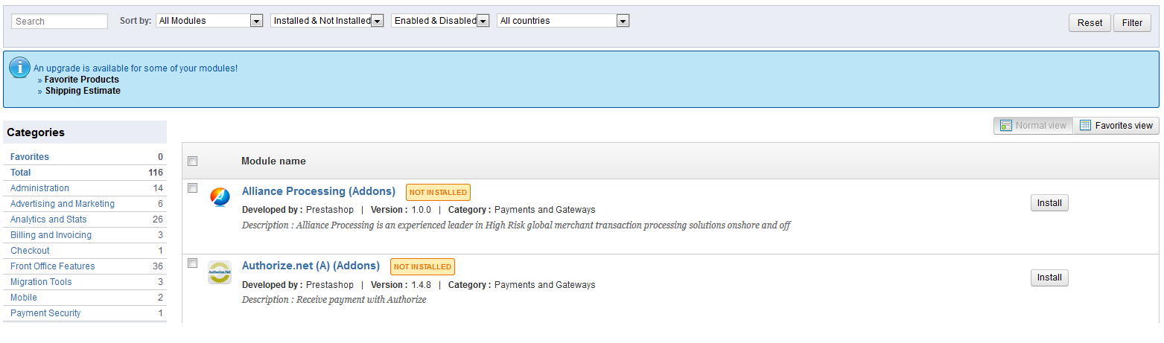Open the Shipping Estimate upgrade link

click(83, 91)
